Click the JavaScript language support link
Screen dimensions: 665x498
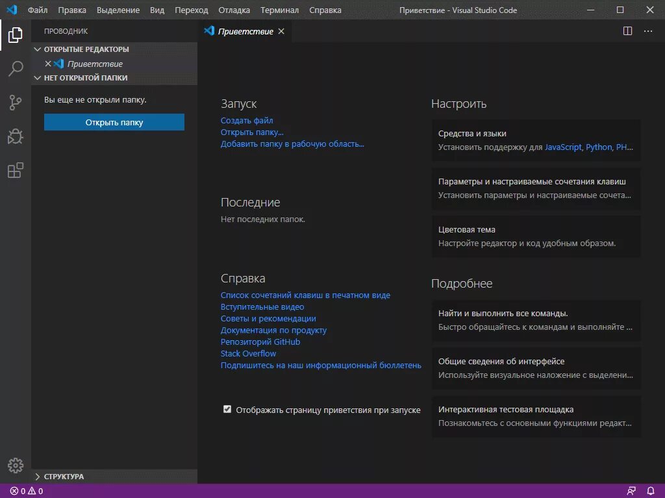pyautogui.click(x=563, y=147)
